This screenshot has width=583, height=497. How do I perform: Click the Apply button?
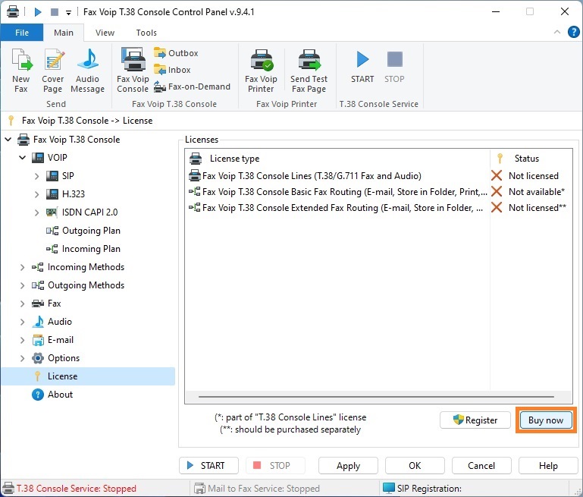click(349, 465)
